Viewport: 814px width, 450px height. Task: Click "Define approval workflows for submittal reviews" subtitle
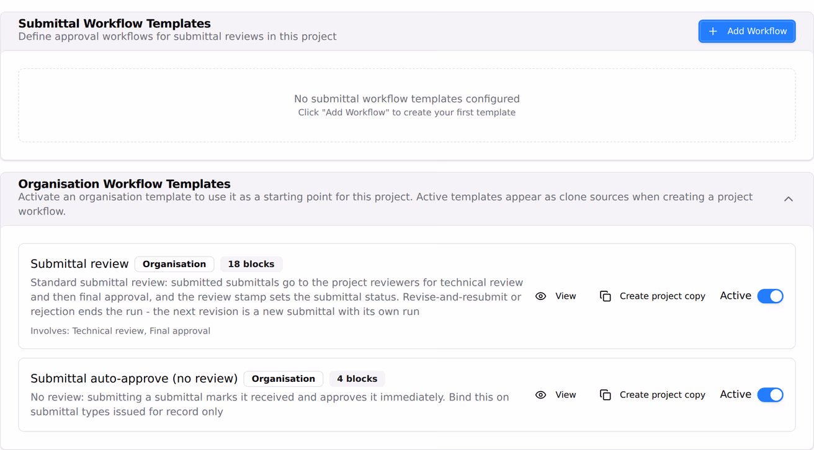177,37
